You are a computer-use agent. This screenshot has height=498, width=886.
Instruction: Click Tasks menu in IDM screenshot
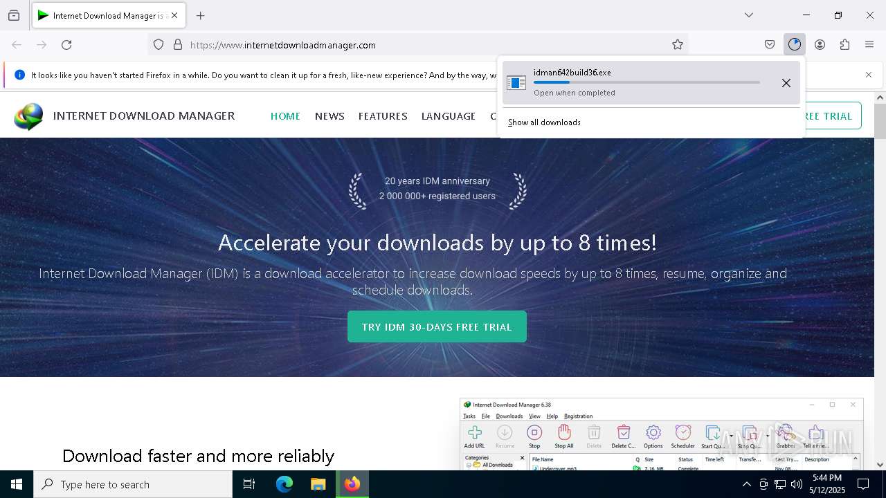[x=469, y=416]
